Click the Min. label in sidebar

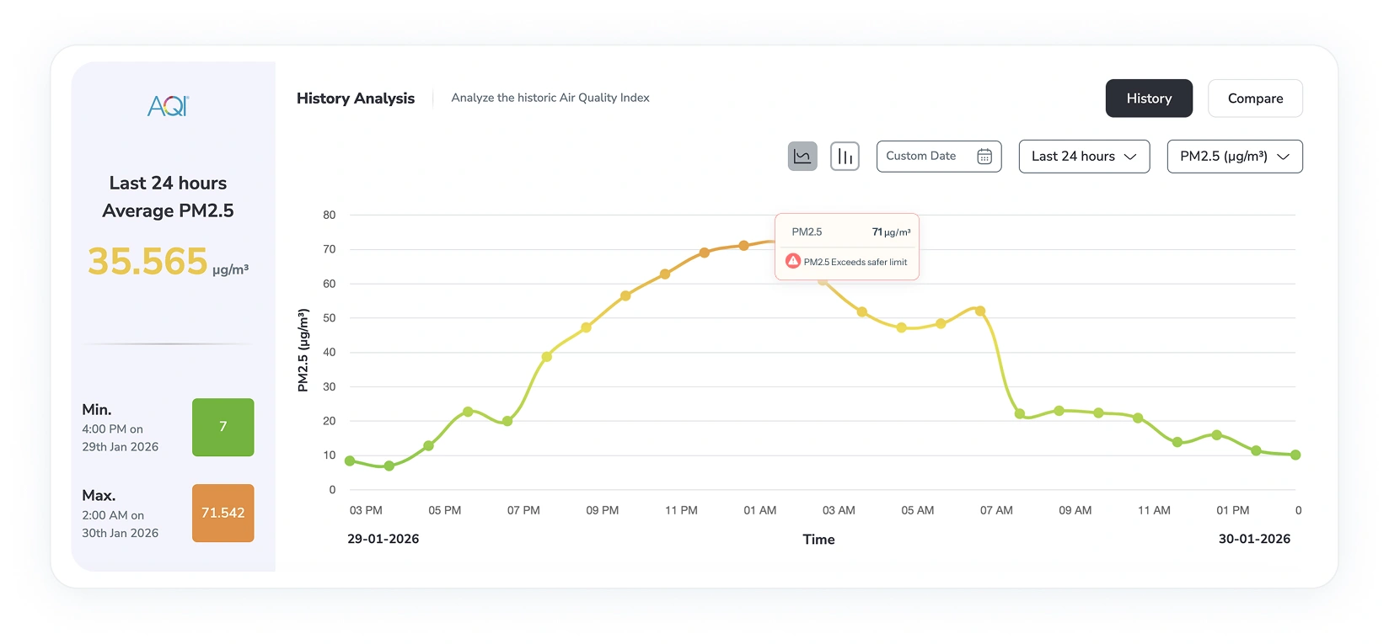pyautogui.click(x=97, y=409)
